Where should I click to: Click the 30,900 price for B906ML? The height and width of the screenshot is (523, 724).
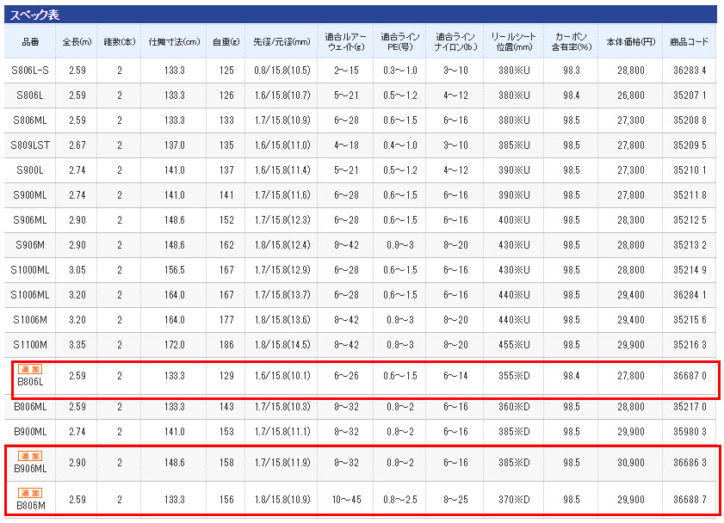point(631,463)
